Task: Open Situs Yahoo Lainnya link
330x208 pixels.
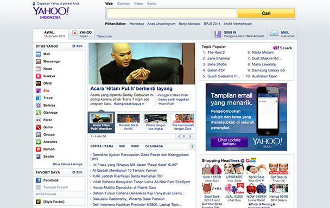Action: (67, 164)
